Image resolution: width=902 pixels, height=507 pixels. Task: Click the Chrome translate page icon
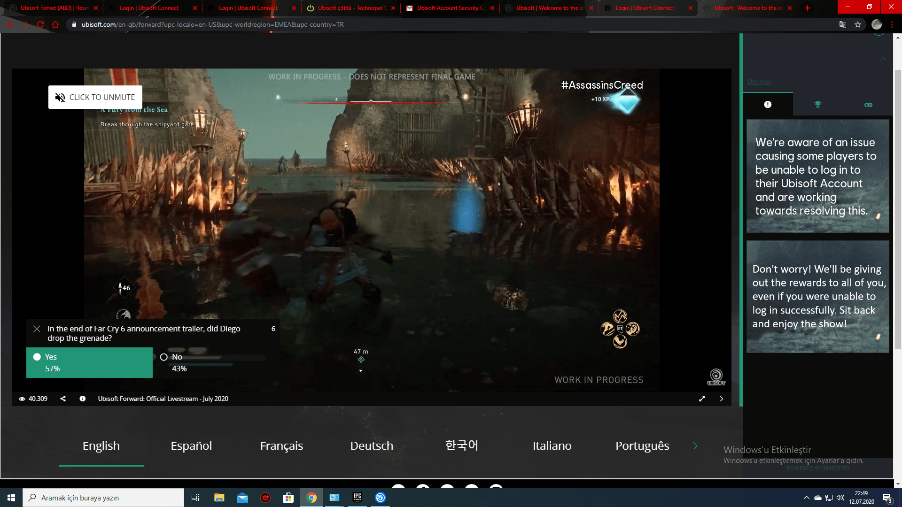(843, 24)
